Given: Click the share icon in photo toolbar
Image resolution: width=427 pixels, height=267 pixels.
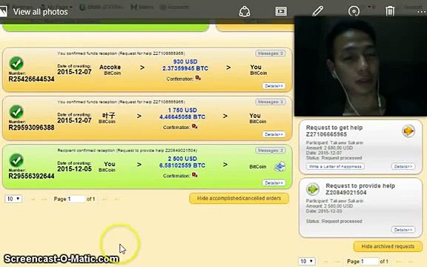Looking at the screenshot, I should click(x=245, y=12).
